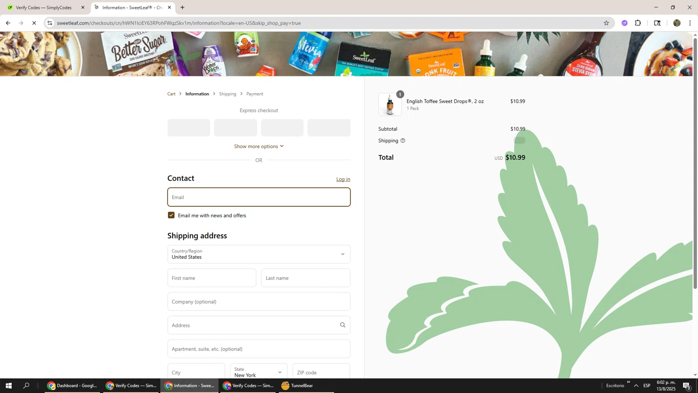The width and height of the screenshot is (698, 393).
Task: Click the City field
Action: click(x=196, y=372)
